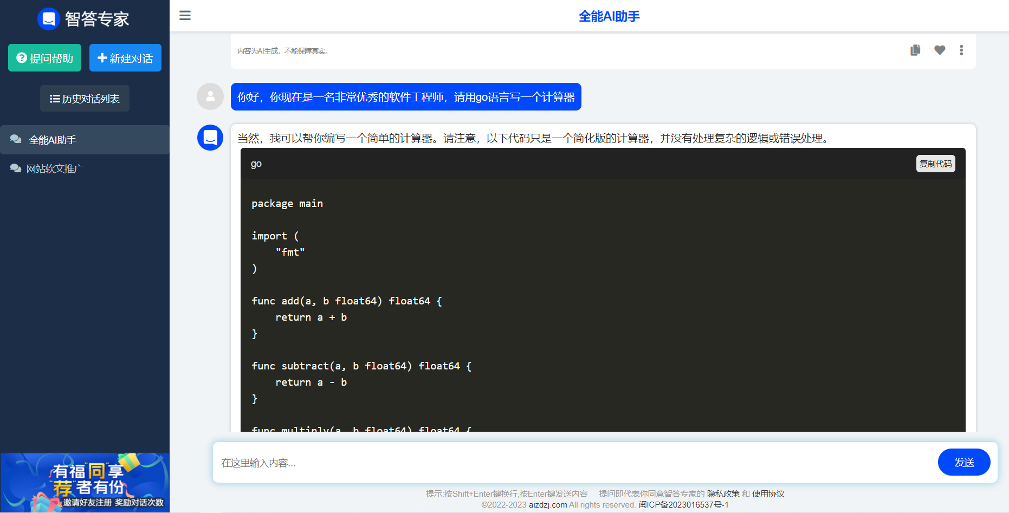Click the user avatar beside the question
The width and height of the screenshot is (1009, 513).
point(210,96)
